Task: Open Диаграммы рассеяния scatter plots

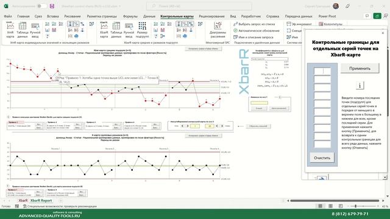Action: click(x=218, y=30)
